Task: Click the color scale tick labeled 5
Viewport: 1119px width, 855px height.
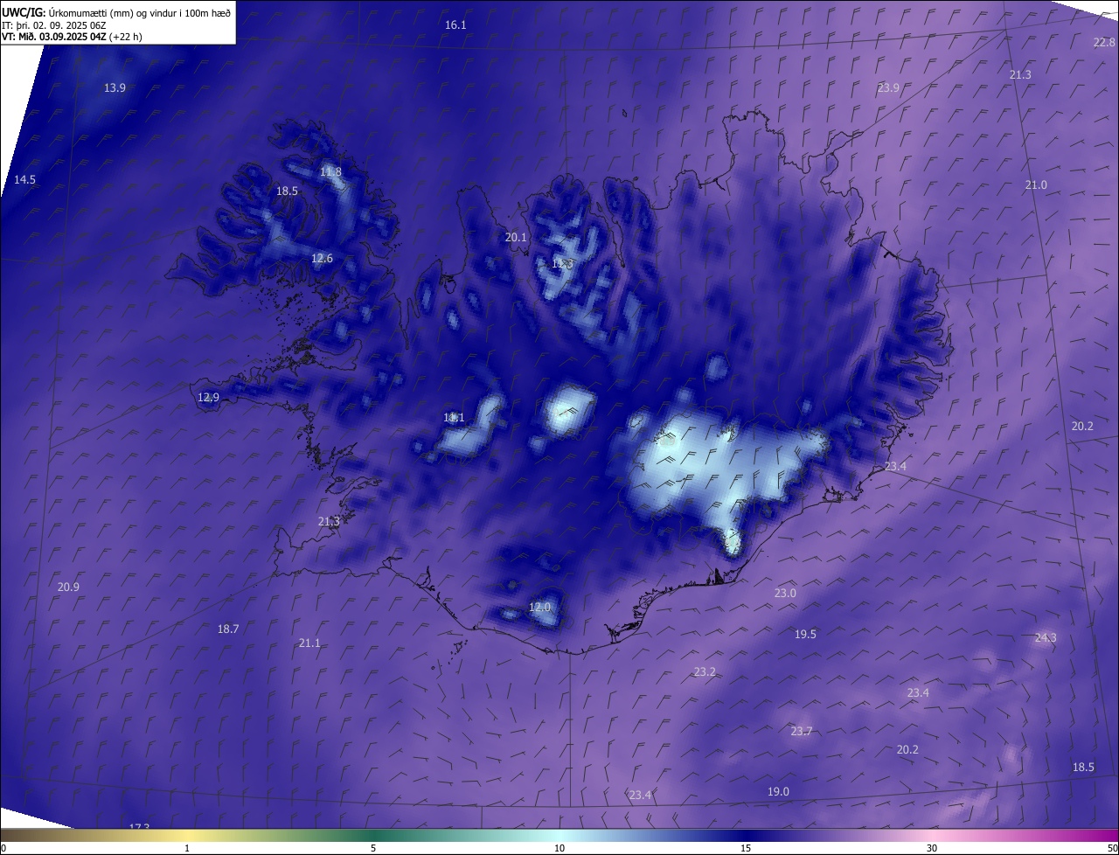Action: click(373, 848)
